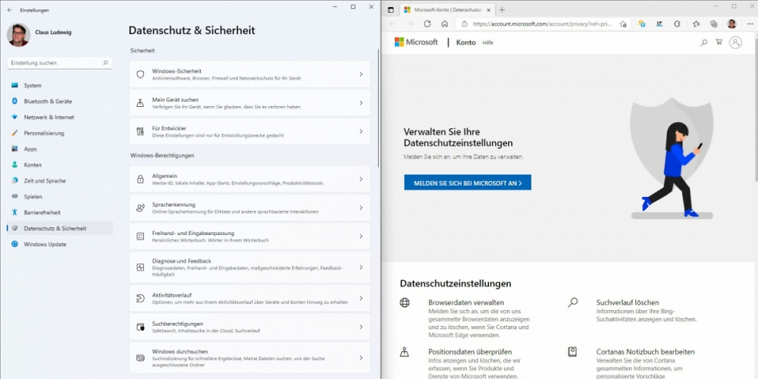Viewport: 758px width, 379px height.
Task: Select Zeit und Sprache category
Action: [60, 181]
